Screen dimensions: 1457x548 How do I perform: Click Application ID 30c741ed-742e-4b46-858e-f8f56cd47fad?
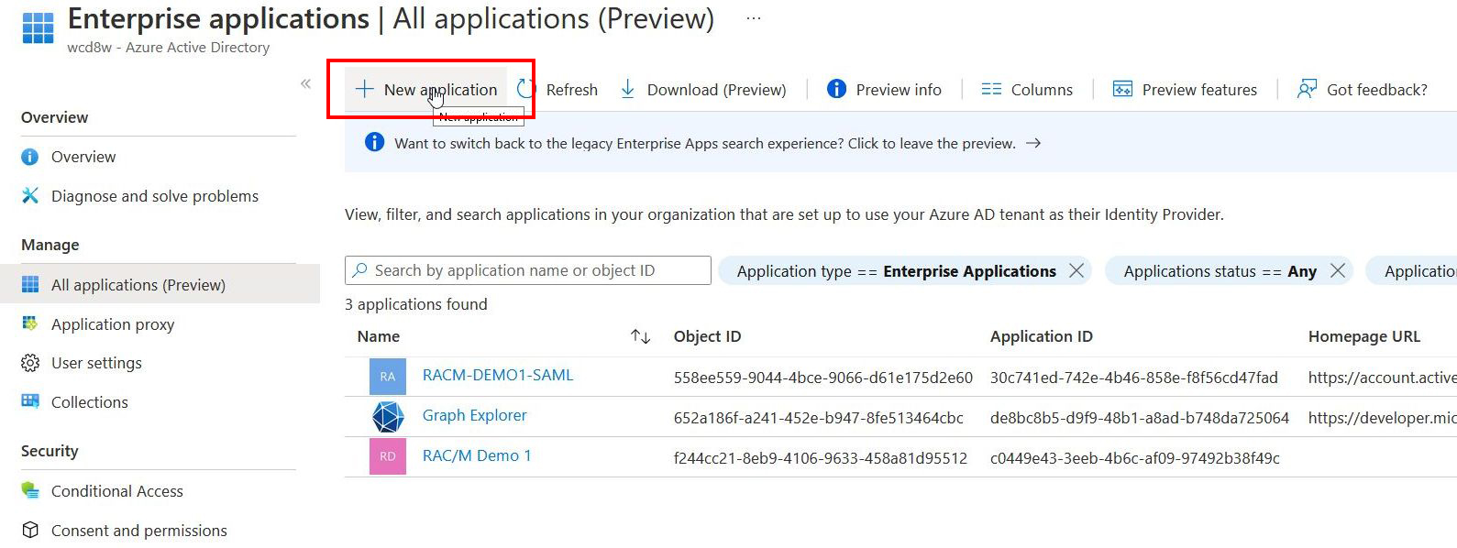(1134, 378)
